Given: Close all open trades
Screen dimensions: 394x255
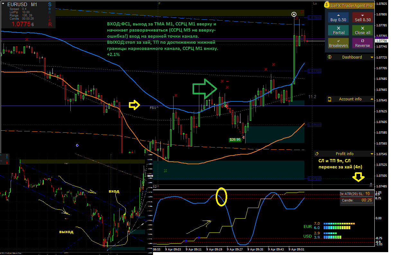Looking at the screenshot, I should point(363,30).
